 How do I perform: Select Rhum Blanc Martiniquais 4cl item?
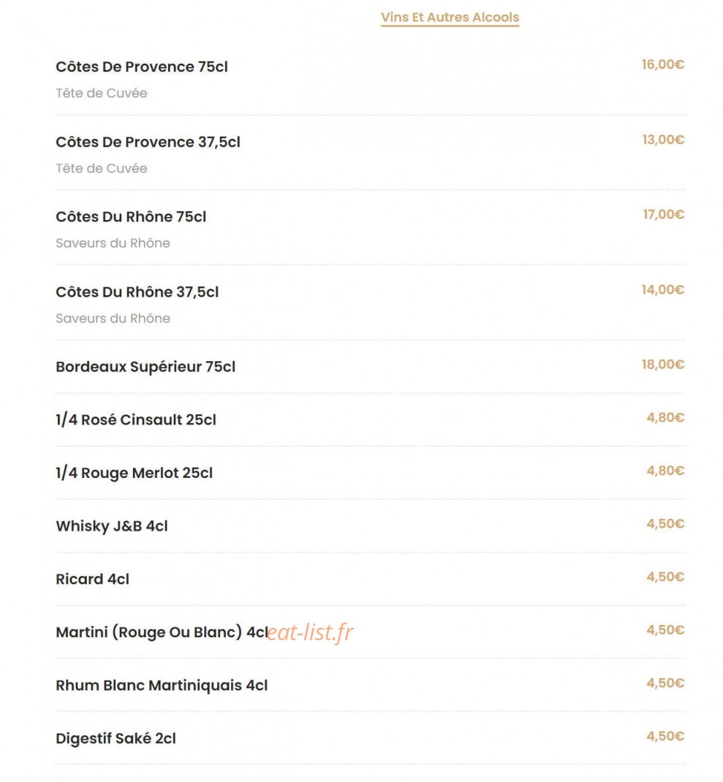coord(162,686)
